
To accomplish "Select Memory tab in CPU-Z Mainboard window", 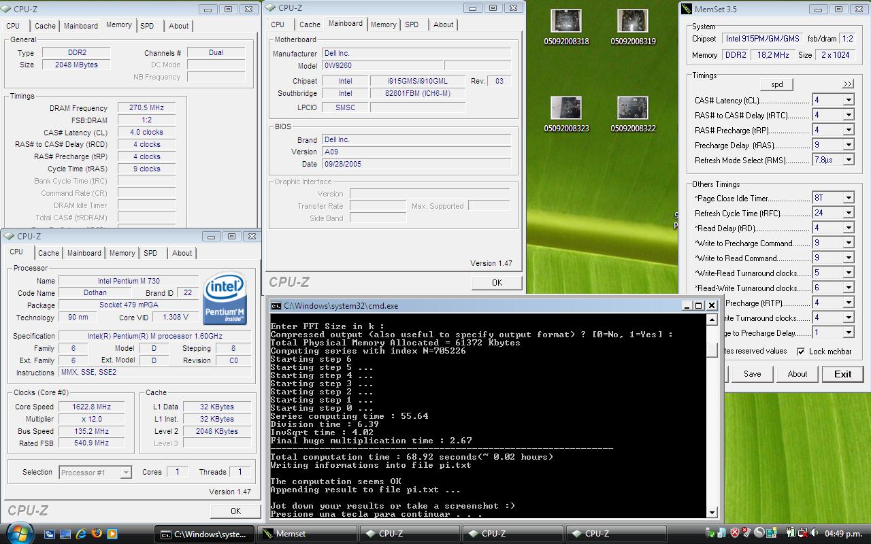I will 383,24.
